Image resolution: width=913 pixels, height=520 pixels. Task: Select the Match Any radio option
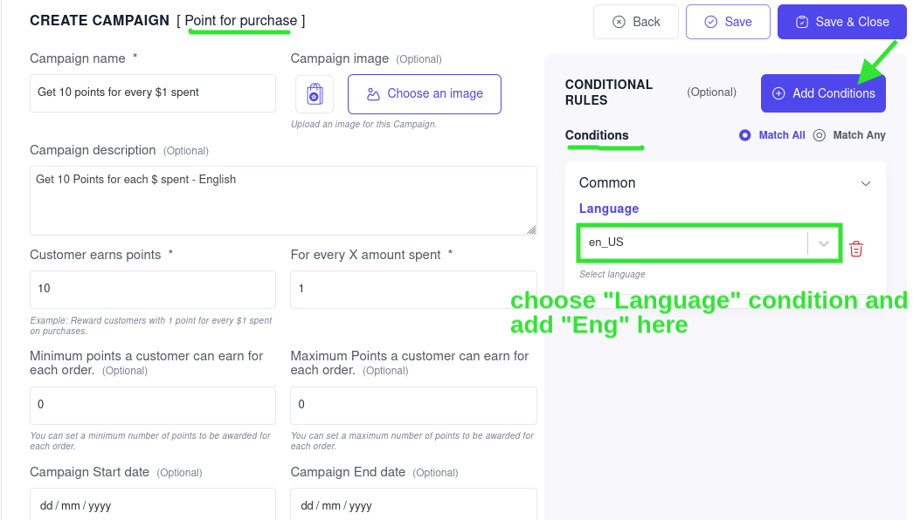[820, 135]
